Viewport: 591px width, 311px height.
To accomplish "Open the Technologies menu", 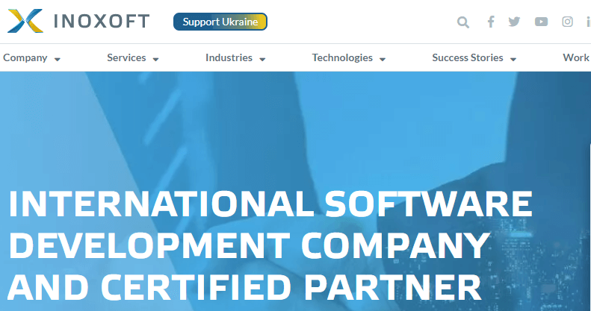I will [342, 57].
